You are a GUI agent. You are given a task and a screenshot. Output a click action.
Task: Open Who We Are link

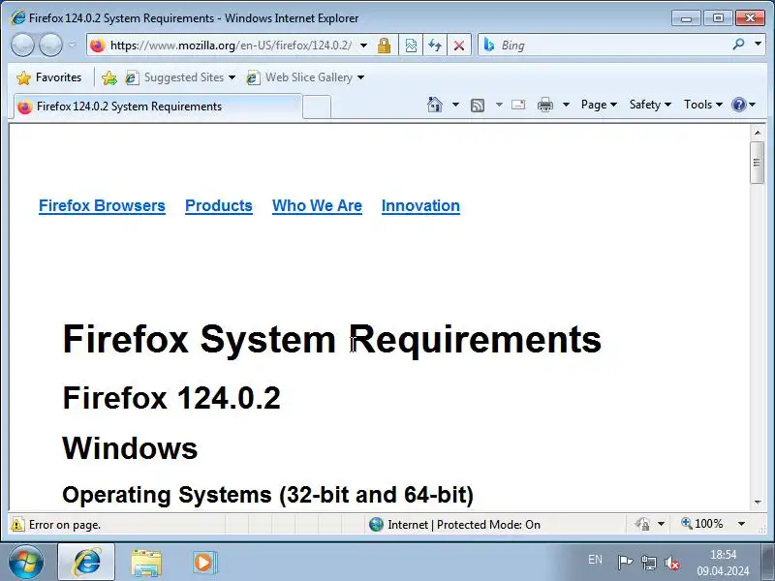coord(317,205)
